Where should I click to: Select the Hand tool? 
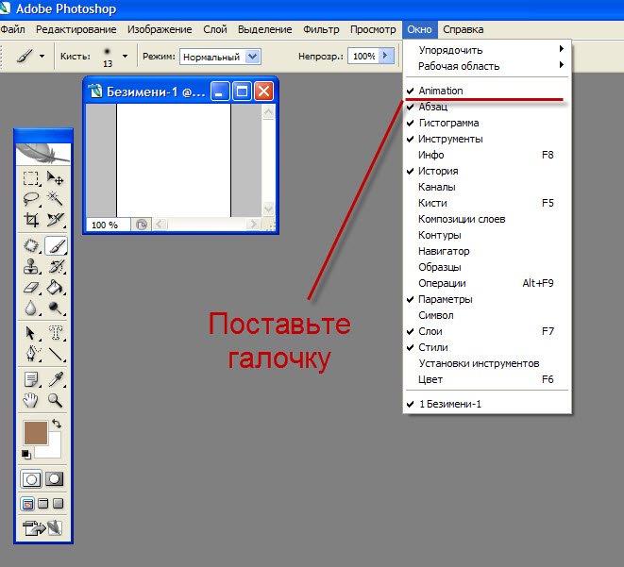point(30,400)
